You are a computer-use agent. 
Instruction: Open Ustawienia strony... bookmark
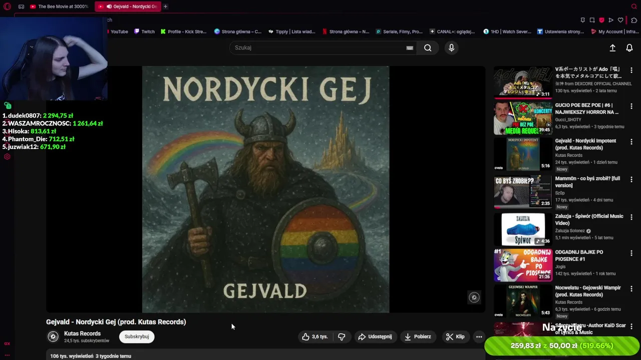coord(560,31)
